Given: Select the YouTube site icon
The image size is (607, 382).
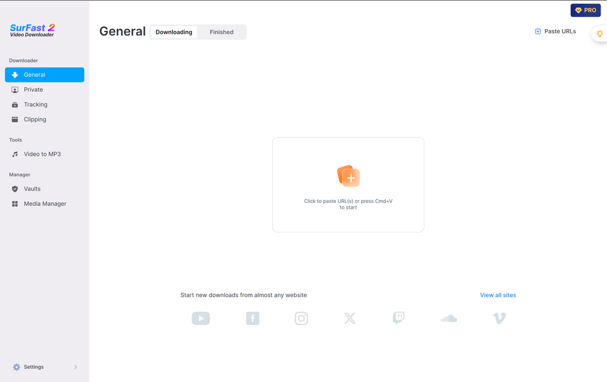Looking at the screenshot, I should pos(201,319).
